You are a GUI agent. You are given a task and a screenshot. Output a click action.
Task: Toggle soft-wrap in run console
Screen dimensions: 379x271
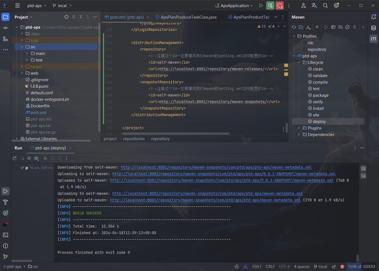(x=363, y=169)
